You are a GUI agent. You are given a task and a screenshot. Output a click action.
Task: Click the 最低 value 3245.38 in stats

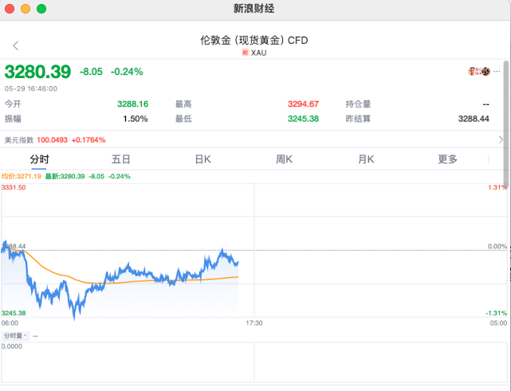coord(303,119)
